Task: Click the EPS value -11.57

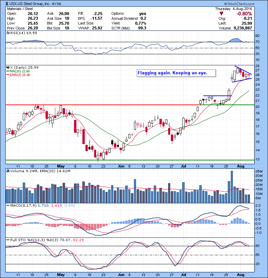Action: pyautogui.click(x=96, y=18)
